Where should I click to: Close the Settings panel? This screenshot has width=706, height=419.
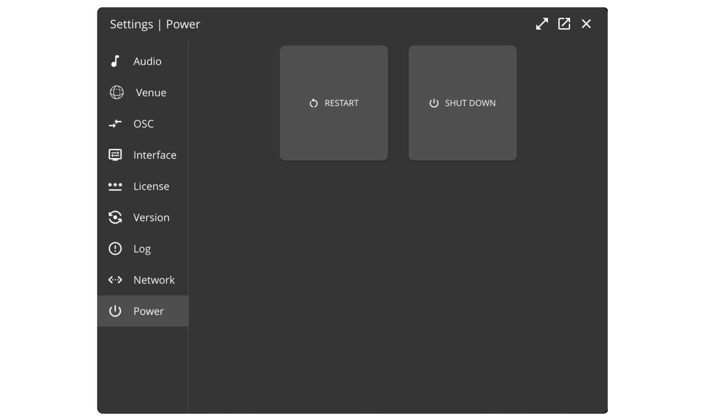pyautogui.click(x=586, y=24)
